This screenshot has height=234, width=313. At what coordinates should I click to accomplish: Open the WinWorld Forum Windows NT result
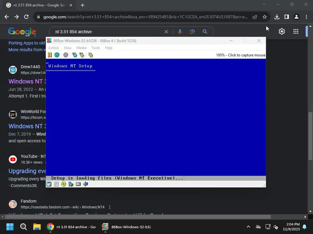(27, 126)
